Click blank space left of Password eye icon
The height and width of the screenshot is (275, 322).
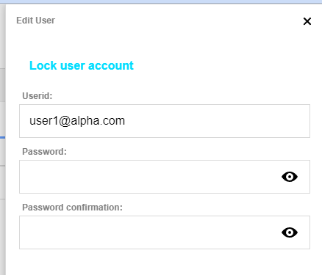(x=149, y=177)
